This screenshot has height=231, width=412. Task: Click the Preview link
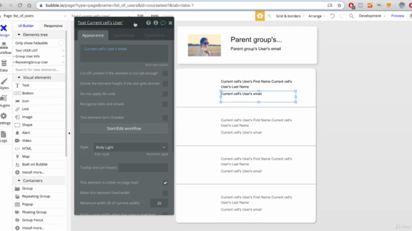(x=398, y=16)
